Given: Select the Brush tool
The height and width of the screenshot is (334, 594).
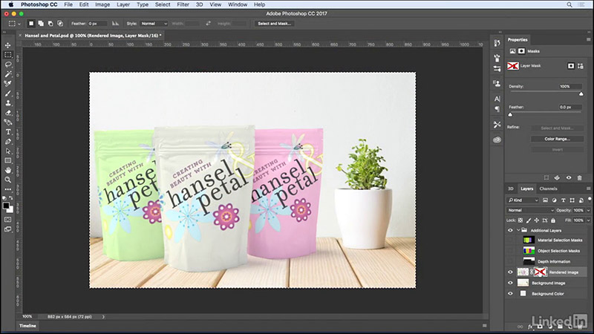Looking at the screenshot, I should click(x=8, y=94).
